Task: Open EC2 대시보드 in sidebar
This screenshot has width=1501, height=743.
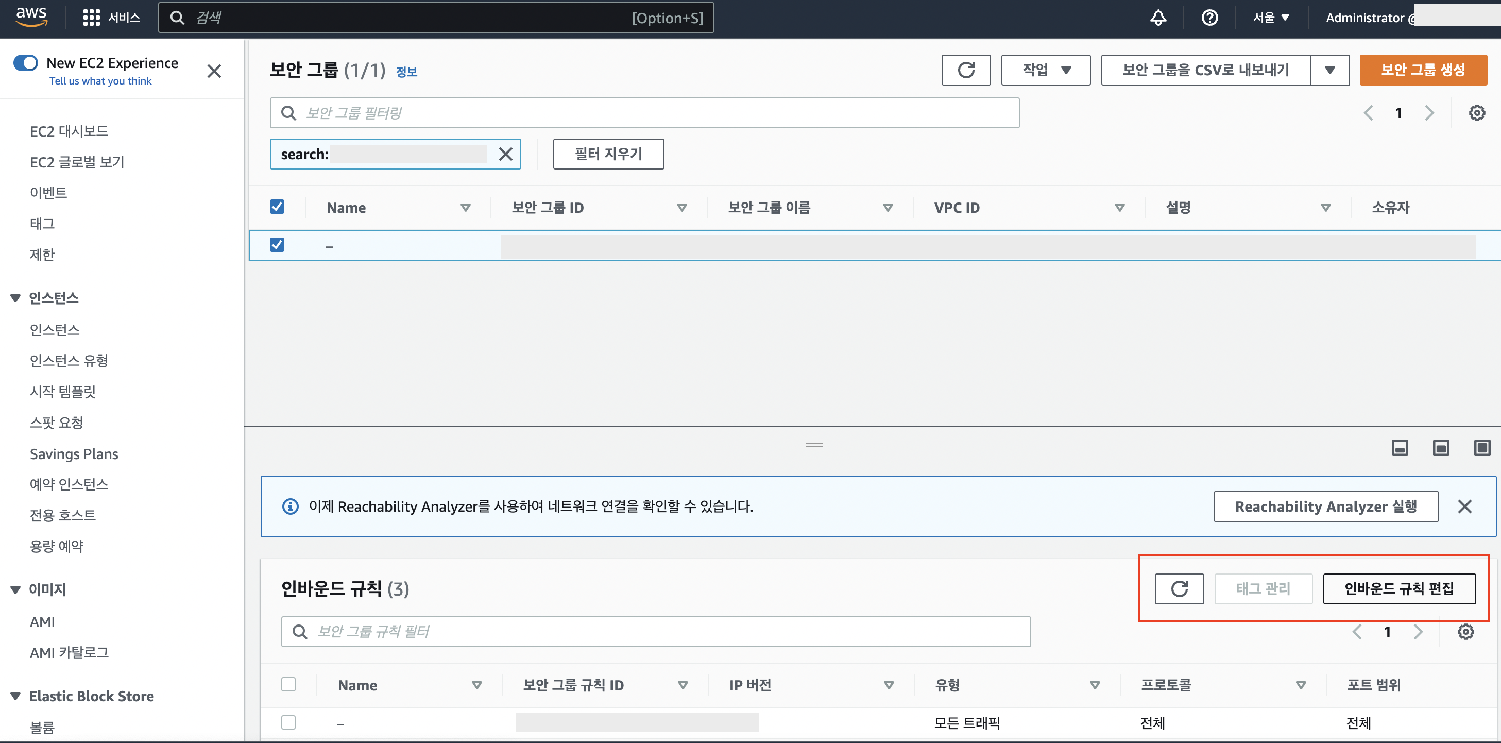Action: 69,131
